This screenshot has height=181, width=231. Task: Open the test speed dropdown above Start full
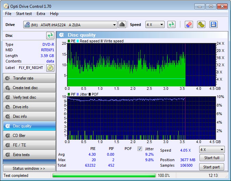coord(212,150)
